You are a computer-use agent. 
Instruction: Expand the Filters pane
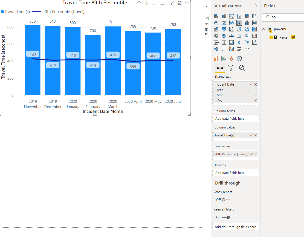click(207, 6)
